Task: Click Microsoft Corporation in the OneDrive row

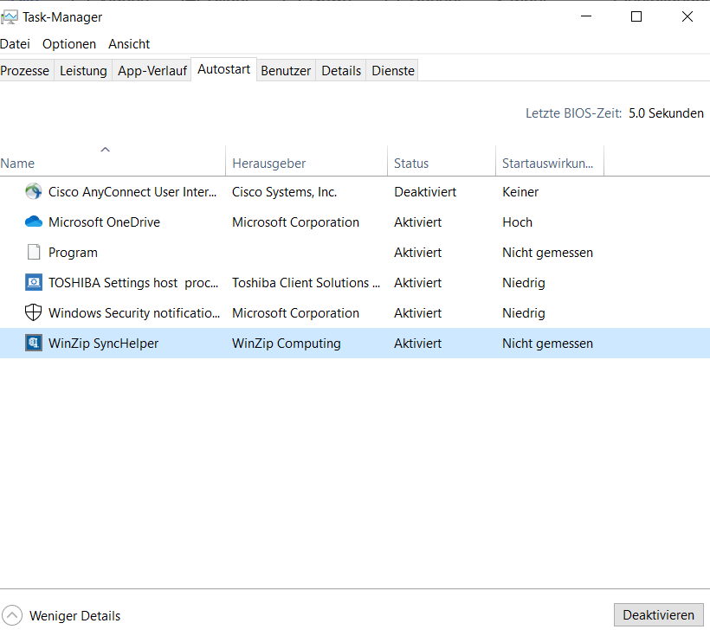Action: (295, 222)
